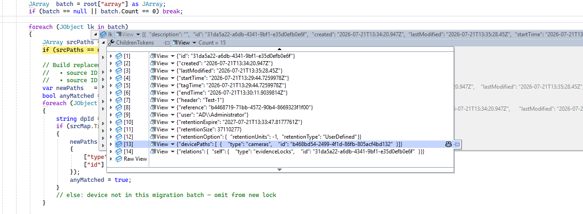Open View visualizer for the lastModified row
This screenshot has height=214, width=583.
[160, 71]
